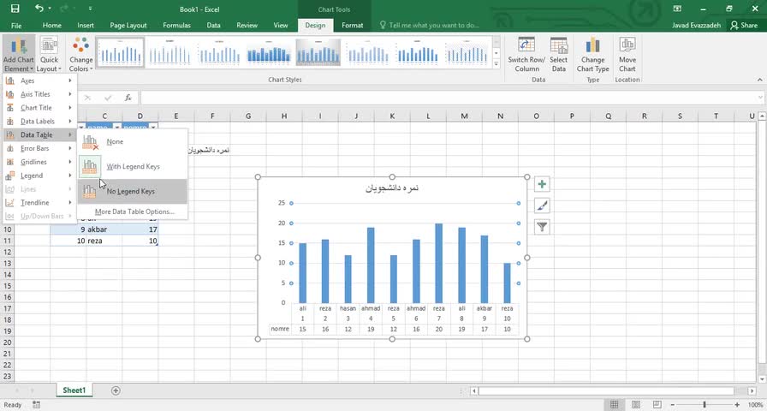Click Switch Row/Column icon
This screenshot has height=411, width=767.
coord(526,54)
